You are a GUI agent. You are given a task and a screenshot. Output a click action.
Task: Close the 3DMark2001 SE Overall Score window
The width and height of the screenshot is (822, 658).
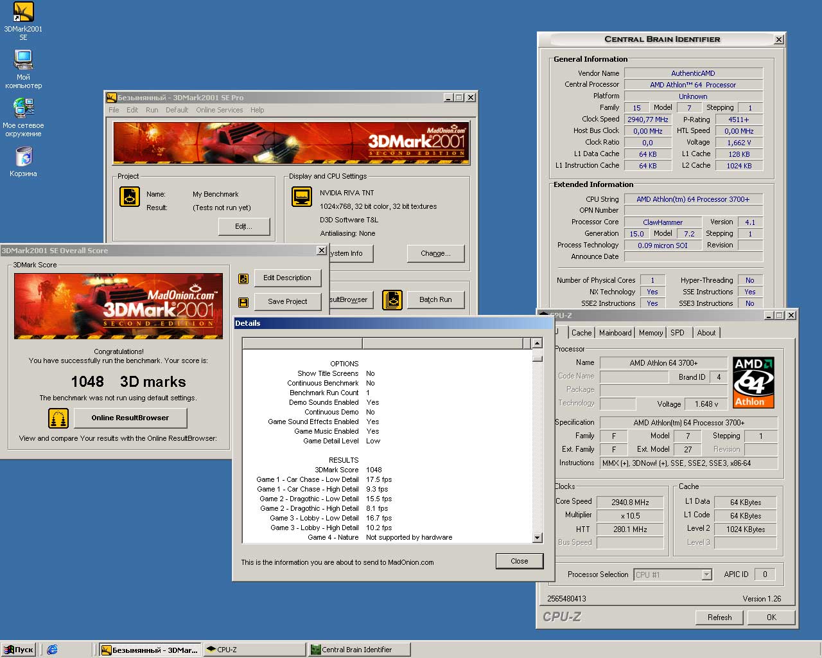pos(321,251)
